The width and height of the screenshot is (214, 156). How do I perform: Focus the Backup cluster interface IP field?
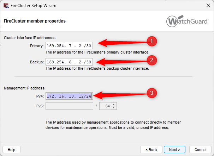[x=69, y=62]
